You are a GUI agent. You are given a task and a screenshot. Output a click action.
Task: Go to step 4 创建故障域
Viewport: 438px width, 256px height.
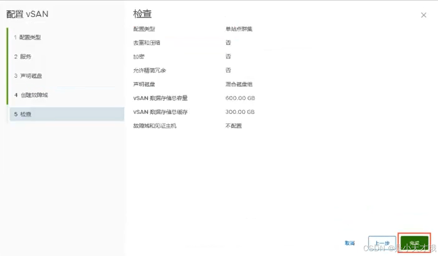click(x=31, y=95)
